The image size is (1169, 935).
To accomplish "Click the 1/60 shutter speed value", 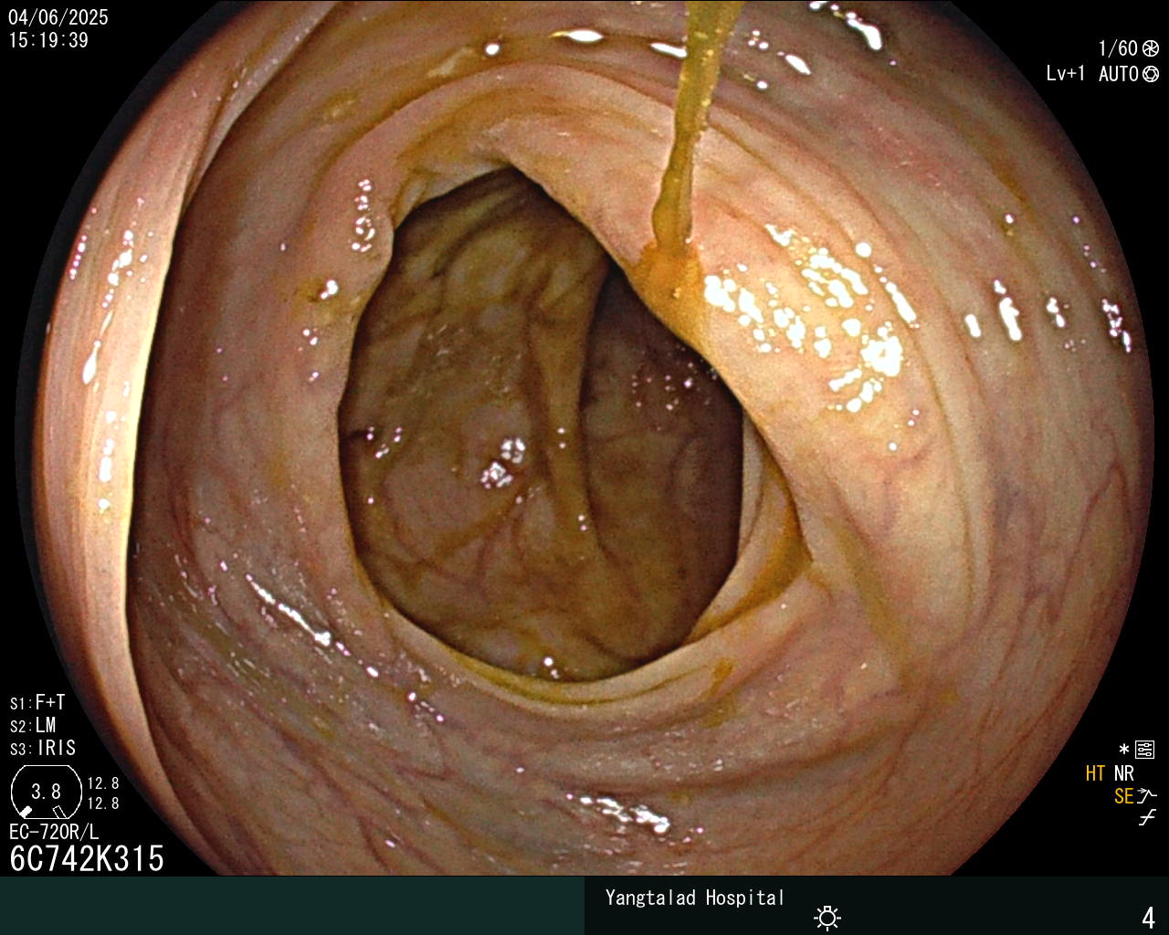I will pyautogui.click(x=1118, y=48).
